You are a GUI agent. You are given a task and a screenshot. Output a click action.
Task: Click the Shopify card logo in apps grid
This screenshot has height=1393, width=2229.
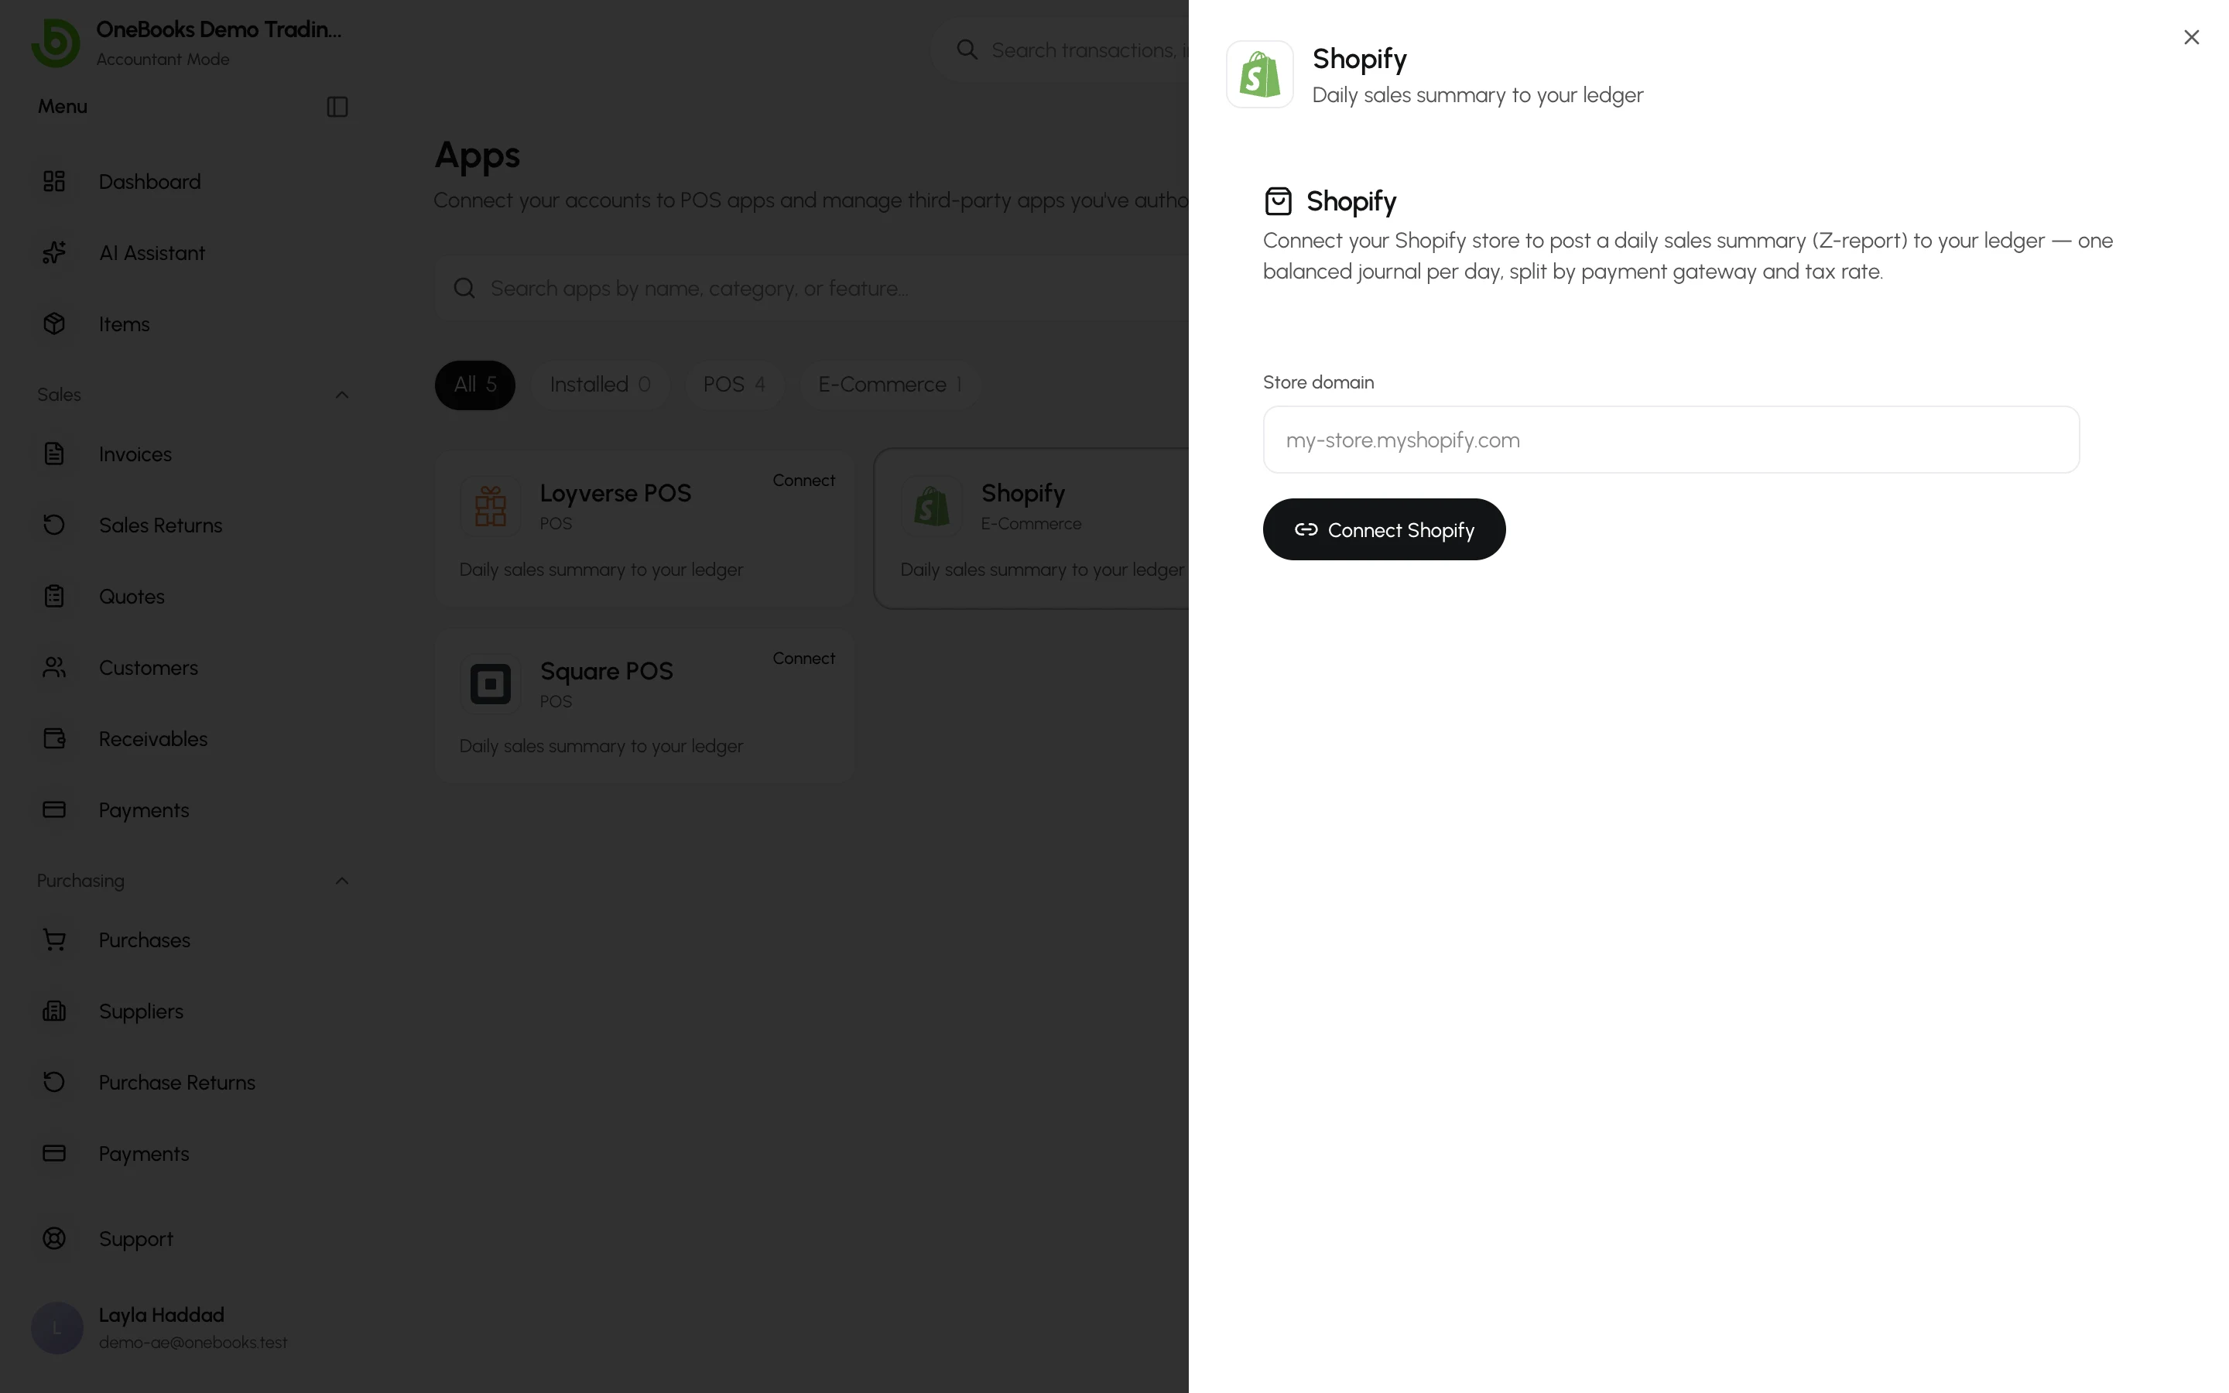(x=931, y=506)
